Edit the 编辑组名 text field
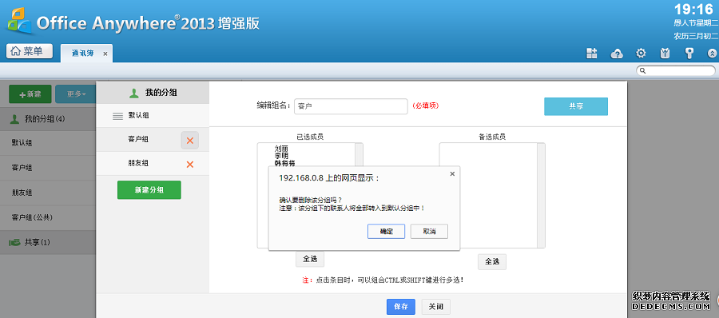The height and width of the screenshot is (318, 719). (351, 106)
